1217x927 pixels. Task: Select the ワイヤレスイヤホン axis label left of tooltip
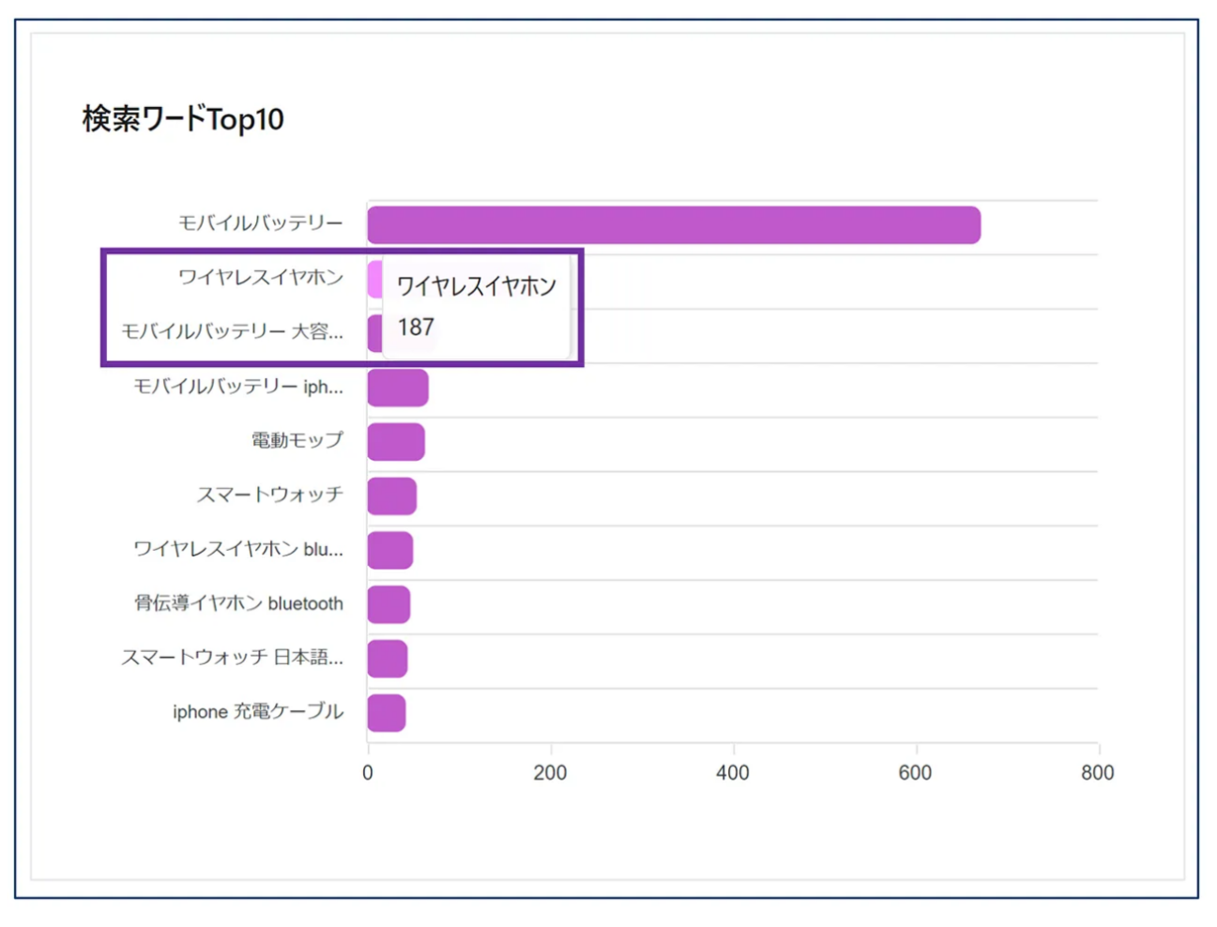click(x=261, y=277)
